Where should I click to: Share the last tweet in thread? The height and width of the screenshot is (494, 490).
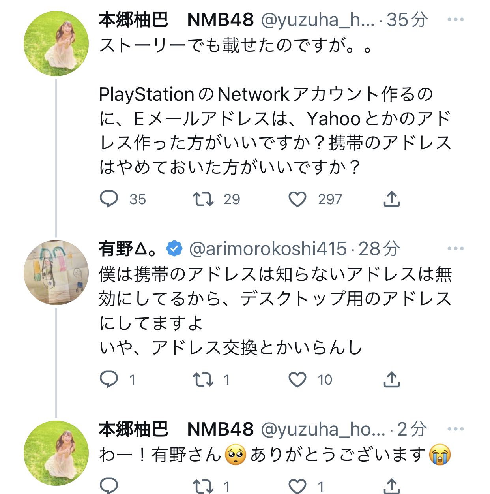click(391, 486)
